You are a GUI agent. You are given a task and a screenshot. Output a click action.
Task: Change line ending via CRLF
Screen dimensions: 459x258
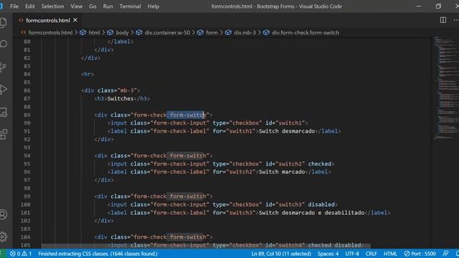pyautogui.click(x=372, y=254)
